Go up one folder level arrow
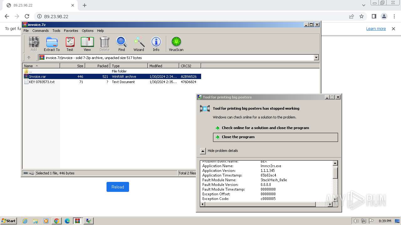Viewport: 401px width, 225px height. (29, 57)
